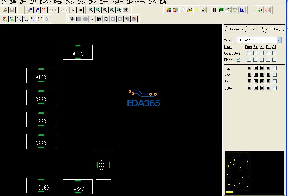Screen dimensions: 288x196
Task: Click the Undo arrow icon
Action: pyautogui.click(x=51, y=10)
